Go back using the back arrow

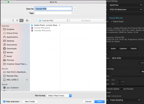tap(4, 20)
